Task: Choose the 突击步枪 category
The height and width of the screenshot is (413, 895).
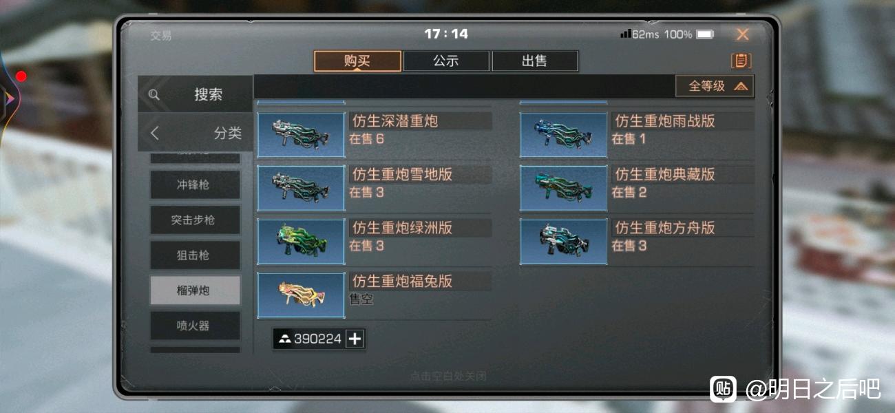Action: [196, 220]
